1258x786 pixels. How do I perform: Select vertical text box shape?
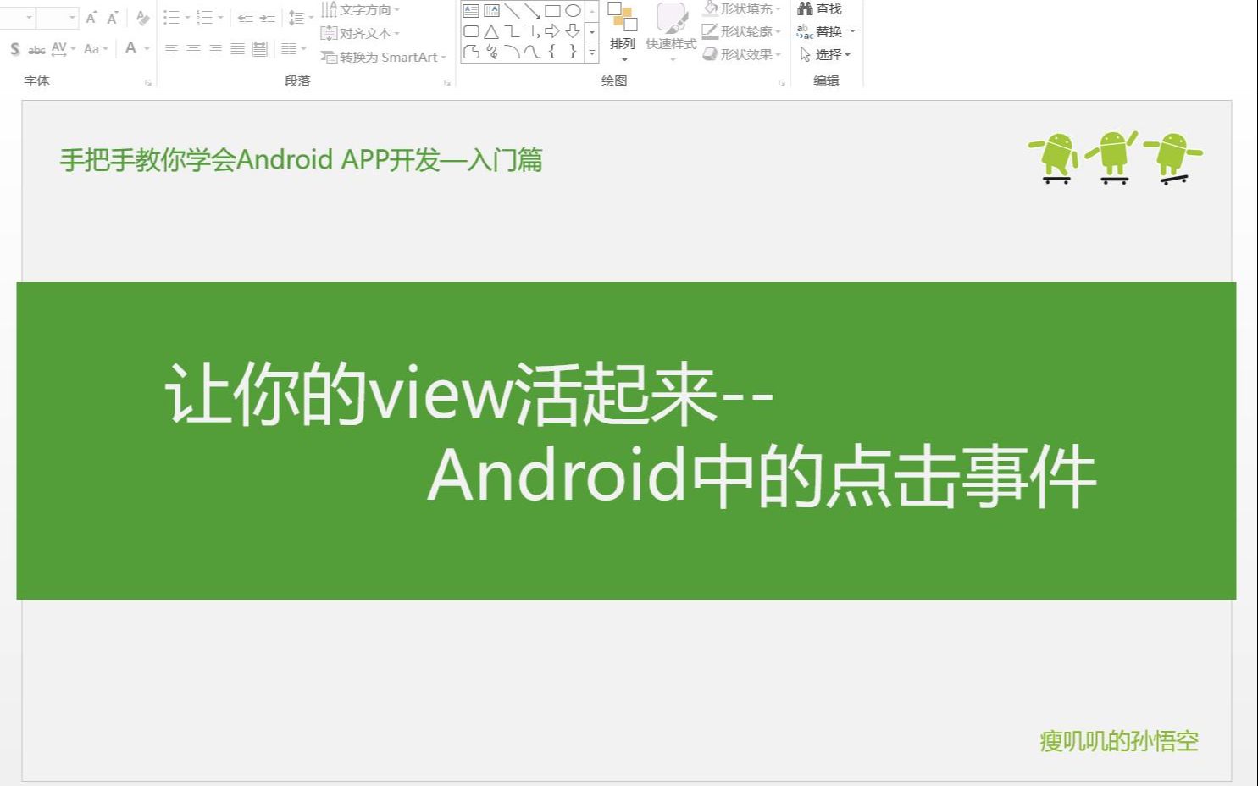point(491,11)
